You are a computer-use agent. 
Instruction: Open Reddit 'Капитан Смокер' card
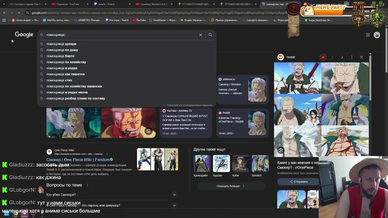(242, 123)
